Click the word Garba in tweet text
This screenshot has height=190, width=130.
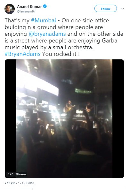point(110,41)
